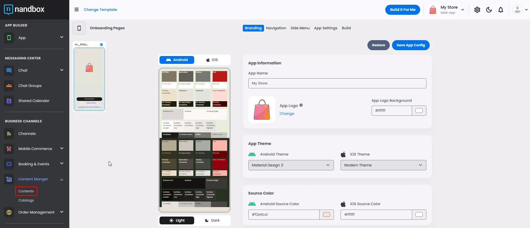Click the App Name input field
The width and height of the screenshot is (530, 228).
click(x=337, y=83)
